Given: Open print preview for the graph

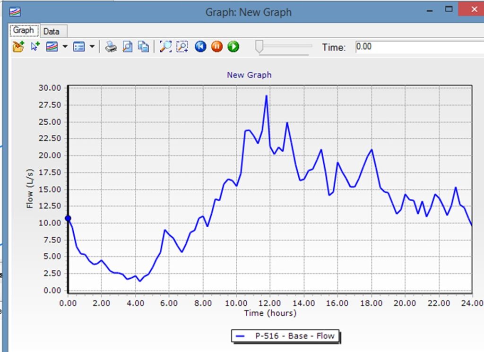Looking at the screenshot, I should click(x=127, y=47).
